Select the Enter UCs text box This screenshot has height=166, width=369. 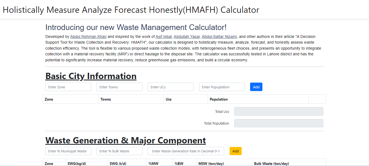point(171,87)
